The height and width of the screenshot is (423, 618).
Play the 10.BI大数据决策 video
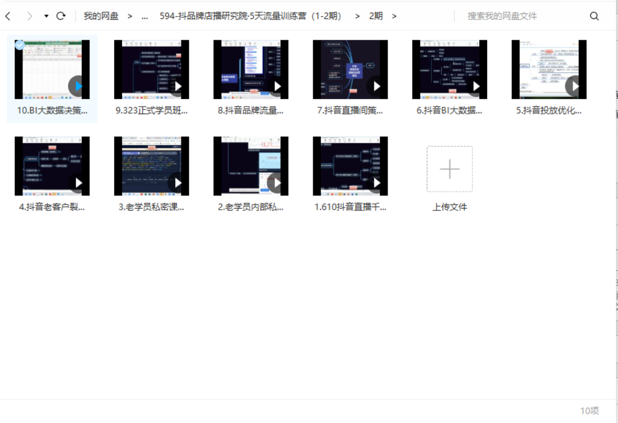click(x=78, y=86)
